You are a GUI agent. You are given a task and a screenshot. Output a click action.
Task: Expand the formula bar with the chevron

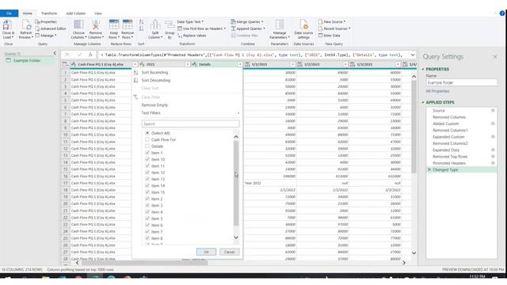(413, 55)
